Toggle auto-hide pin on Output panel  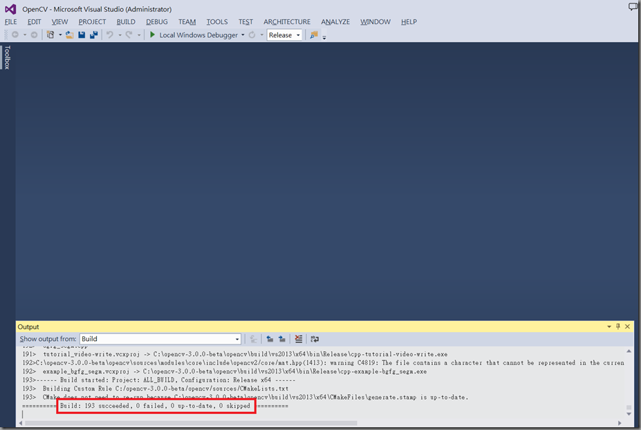tap(617, 326)
